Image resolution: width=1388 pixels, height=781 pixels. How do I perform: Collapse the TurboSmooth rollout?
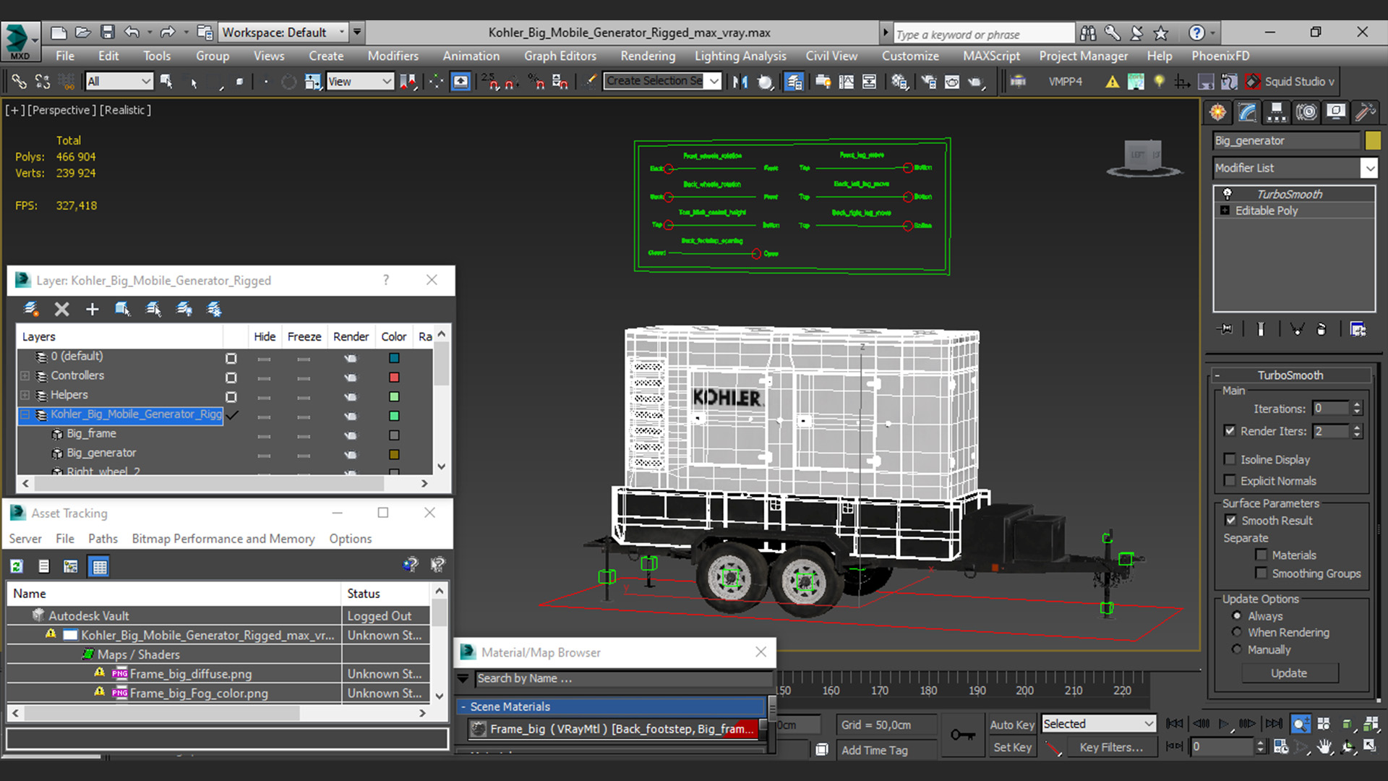1217,375
